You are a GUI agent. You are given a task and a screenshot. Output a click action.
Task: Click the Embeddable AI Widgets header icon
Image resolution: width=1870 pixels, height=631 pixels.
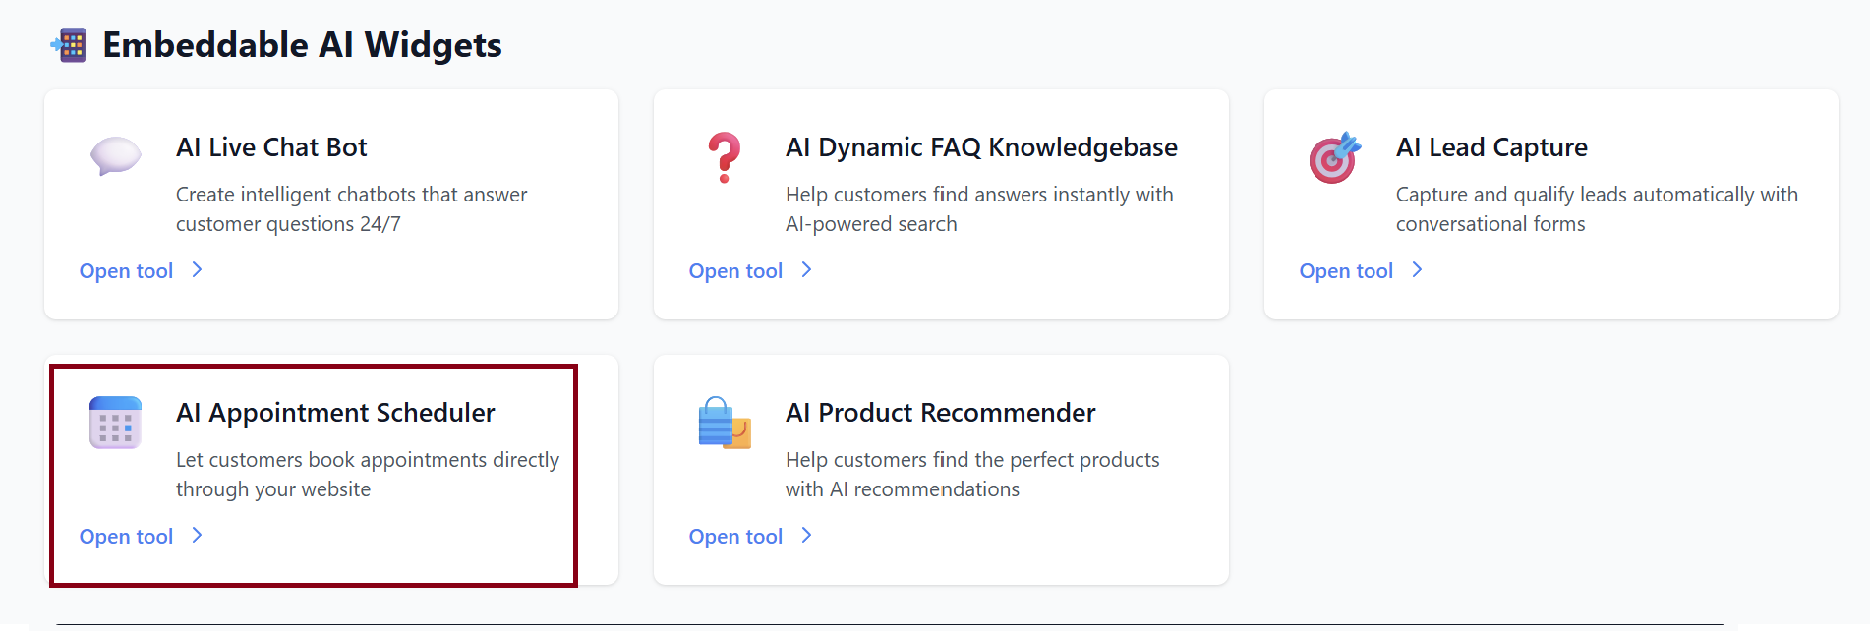coord(70,45)
